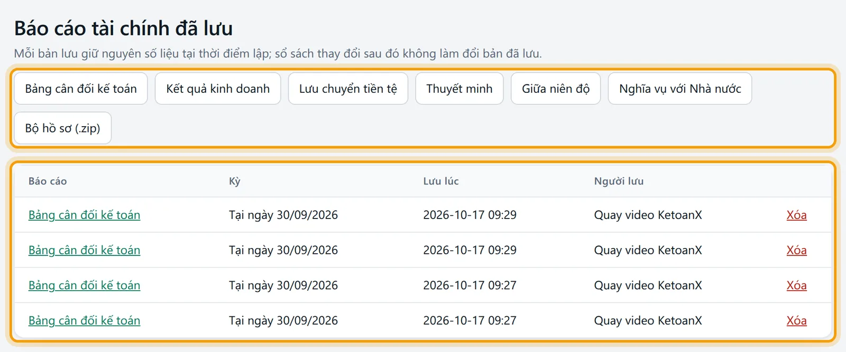Click the Người lưu column header

tap(619, 181)
